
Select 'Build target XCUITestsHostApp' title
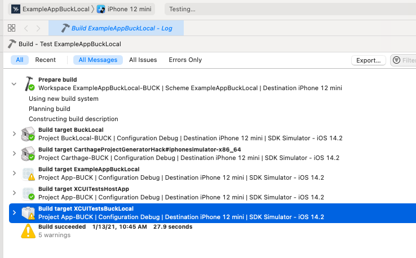tap(83, 189)
